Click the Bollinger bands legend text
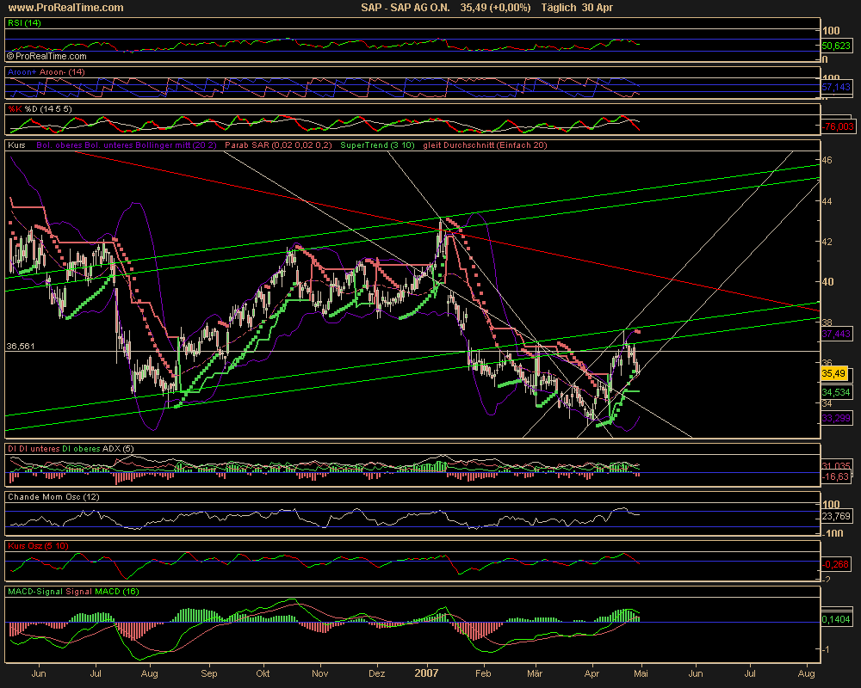This screenshot has width=861, height=688. [x=127, y=145]
